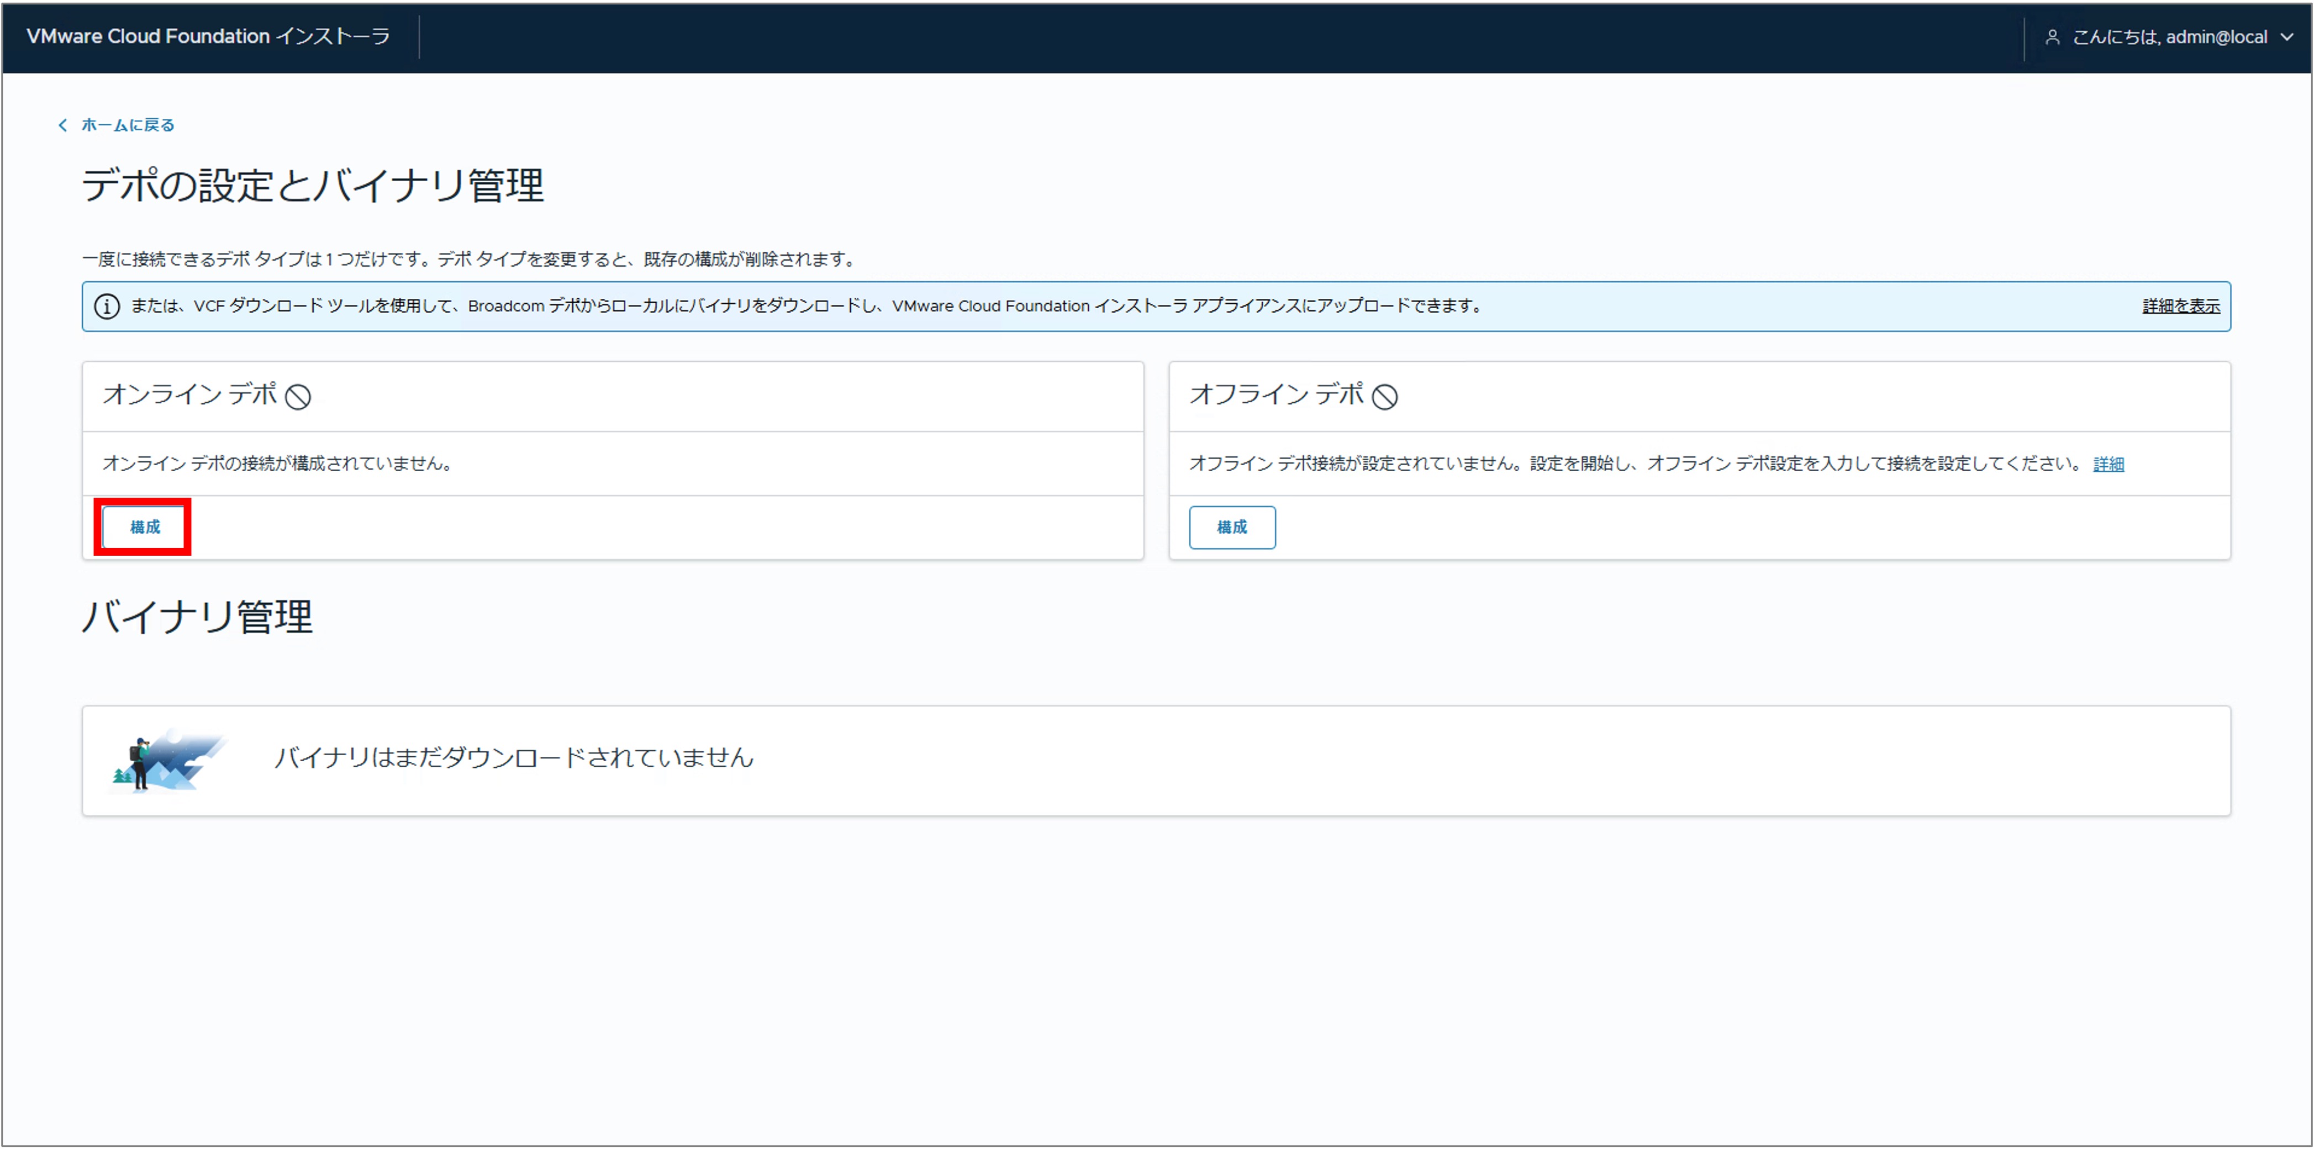
Task: Click 構成 button under オフライン デポ
Action: 1232,528
